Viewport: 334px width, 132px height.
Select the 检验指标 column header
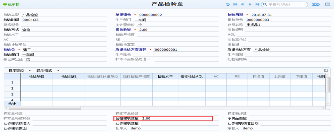69,77
